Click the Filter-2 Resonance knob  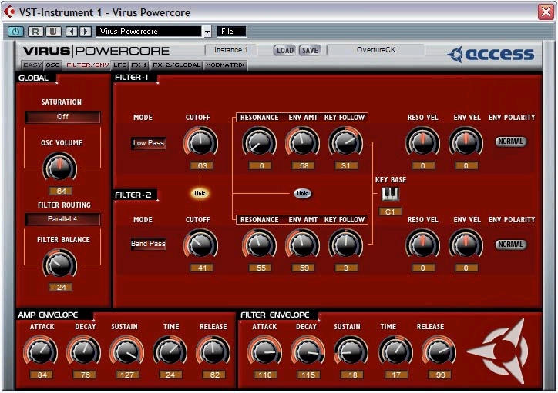[260, 245]
